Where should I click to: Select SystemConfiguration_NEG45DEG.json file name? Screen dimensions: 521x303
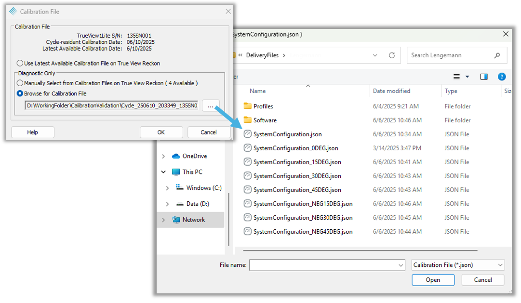click(x=303, y=232)
